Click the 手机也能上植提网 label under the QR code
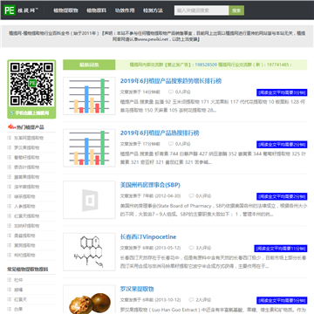Image resolution: width=314 pixels, height=314 pixels. point(32,113)
